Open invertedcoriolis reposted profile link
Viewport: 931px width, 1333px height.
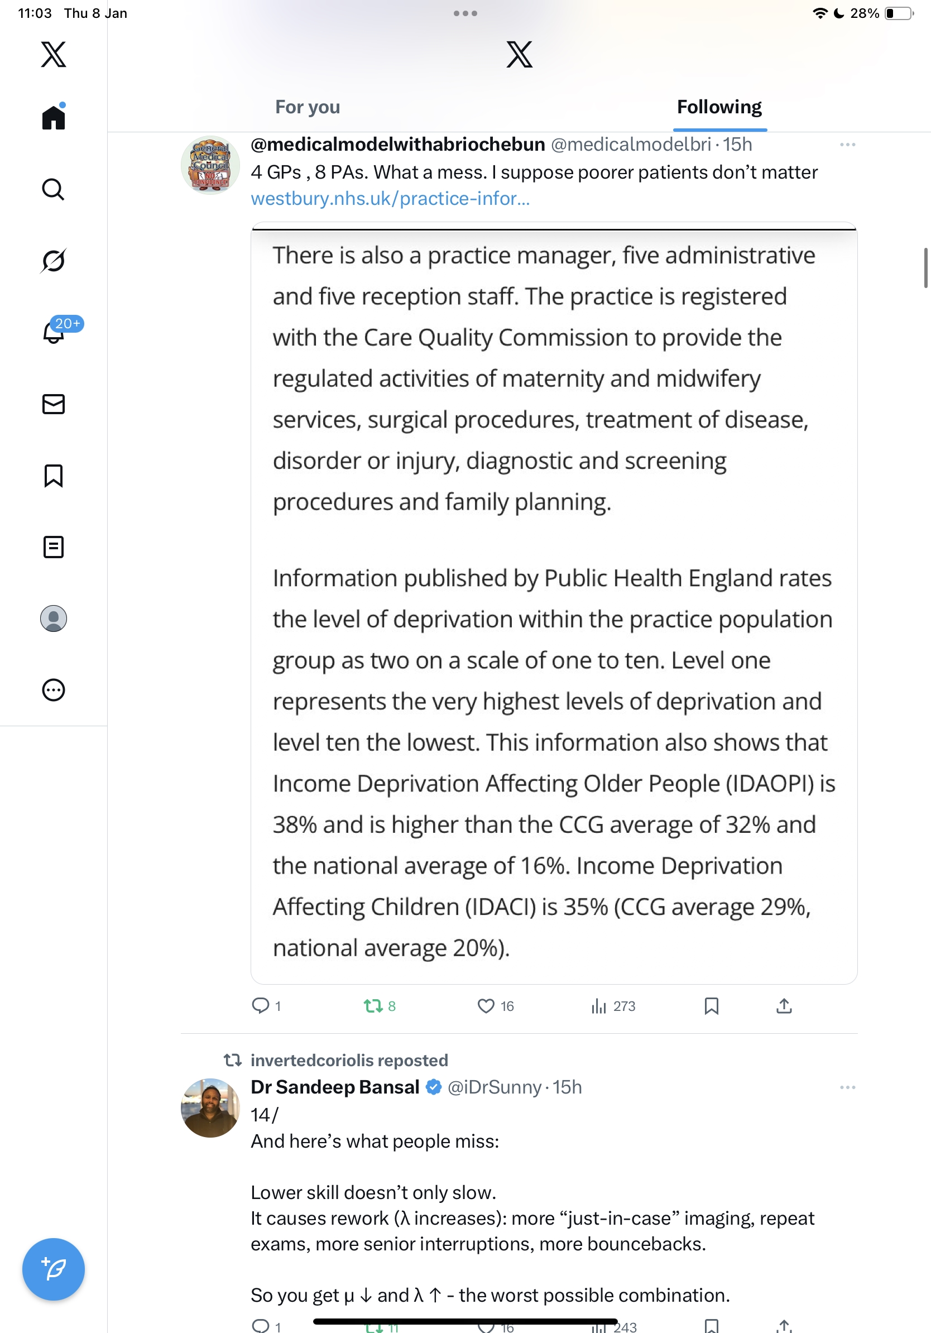coord(349,1060)
